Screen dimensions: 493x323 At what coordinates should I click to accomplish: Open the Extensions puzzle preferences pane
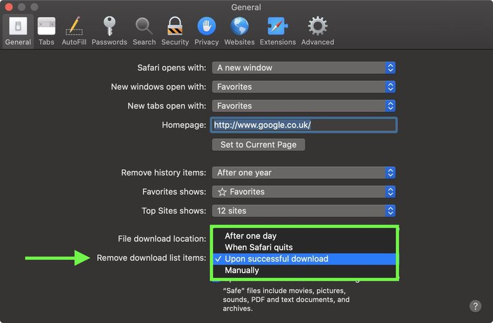pos(278,31)
